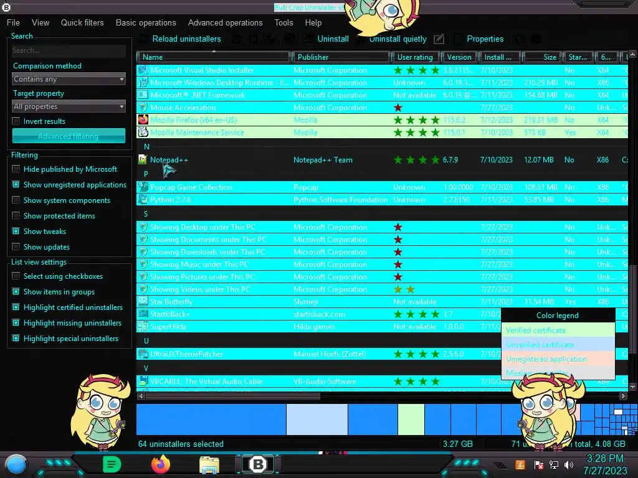Enable the Show updates checkbox
The image size is (638, 478).
(x=16, y=246)
